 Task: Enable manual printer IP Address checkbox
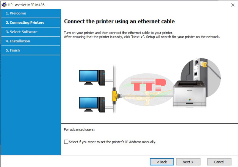tap(66, 142)
